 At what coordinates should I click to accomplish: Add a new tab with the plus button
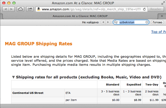pyautogui.click(x=162, y=16)
